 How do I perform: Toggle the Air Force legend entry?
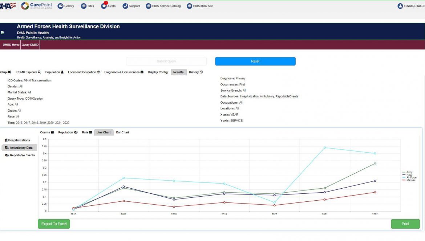coord(410,177)
